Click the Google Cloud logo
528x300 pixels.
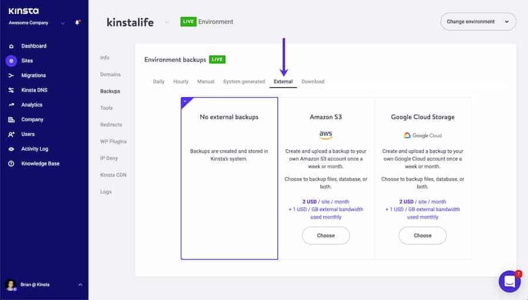tap(422, 135)
